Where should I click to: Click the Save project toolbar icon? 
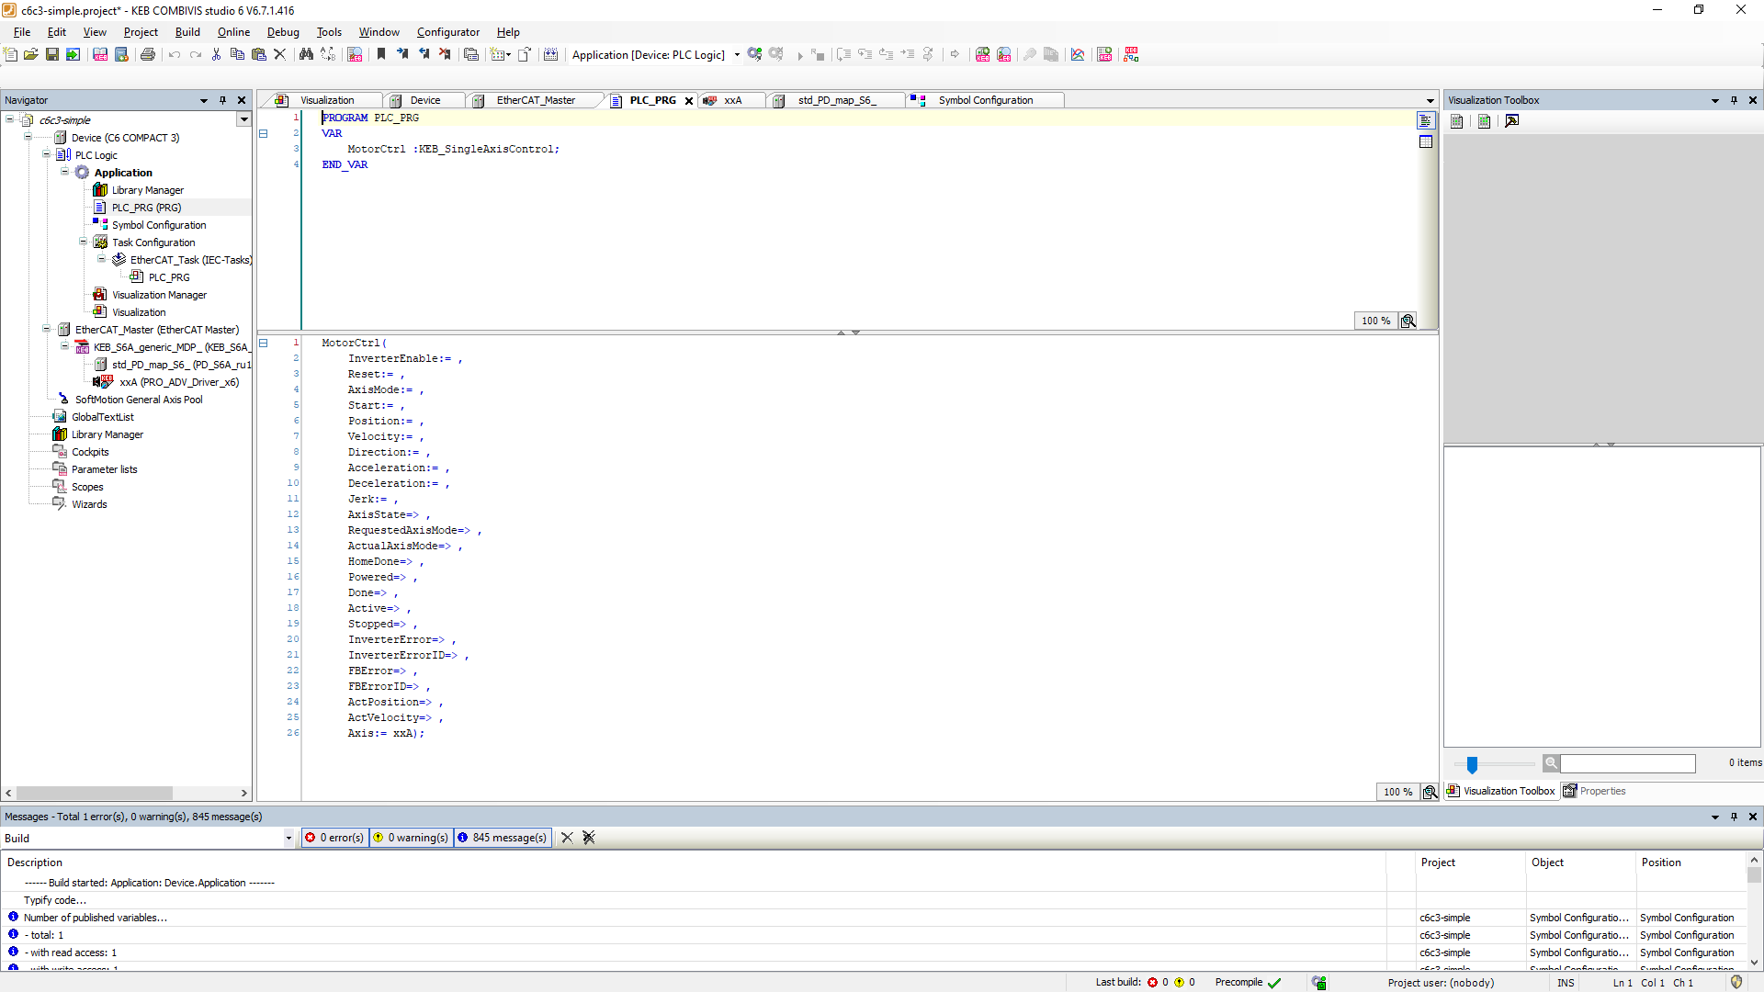(52, 55)
